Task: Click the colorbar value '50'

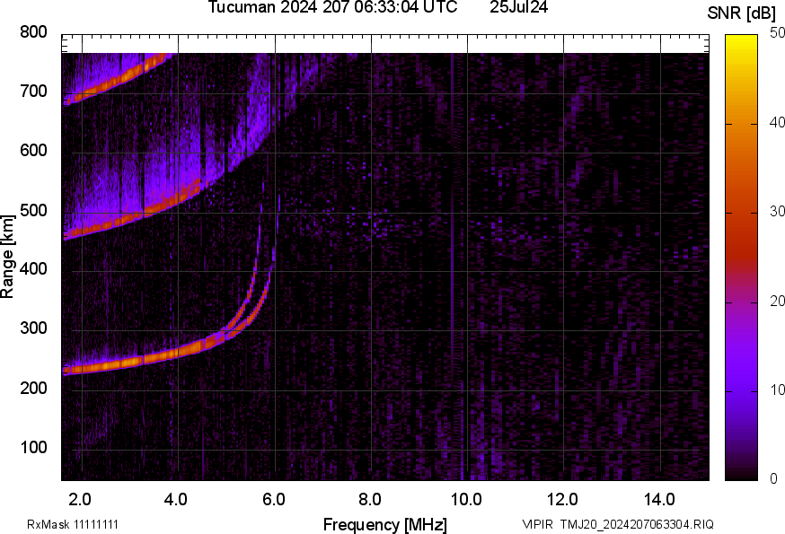Action: point(777,33)
